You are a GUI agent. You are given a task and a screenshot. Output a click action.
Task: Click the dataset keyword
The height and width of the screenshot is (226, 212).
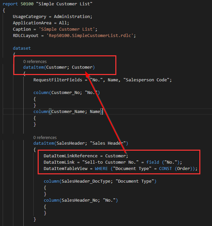pos(22,48)
